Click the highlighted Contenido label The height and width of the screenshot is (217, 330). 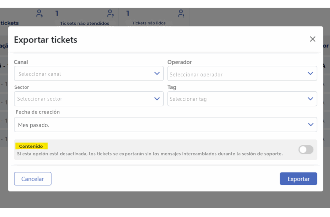pos(31,146)
